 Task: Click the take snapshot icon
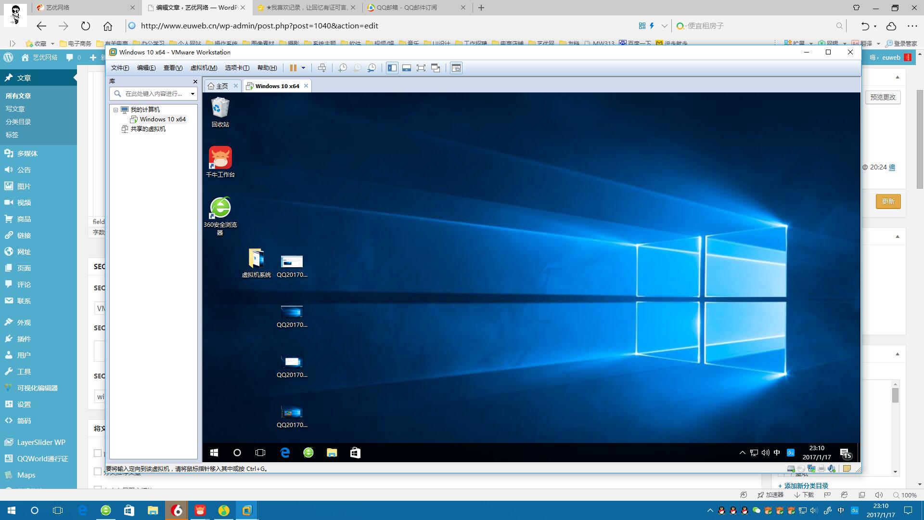coord(342,68)
